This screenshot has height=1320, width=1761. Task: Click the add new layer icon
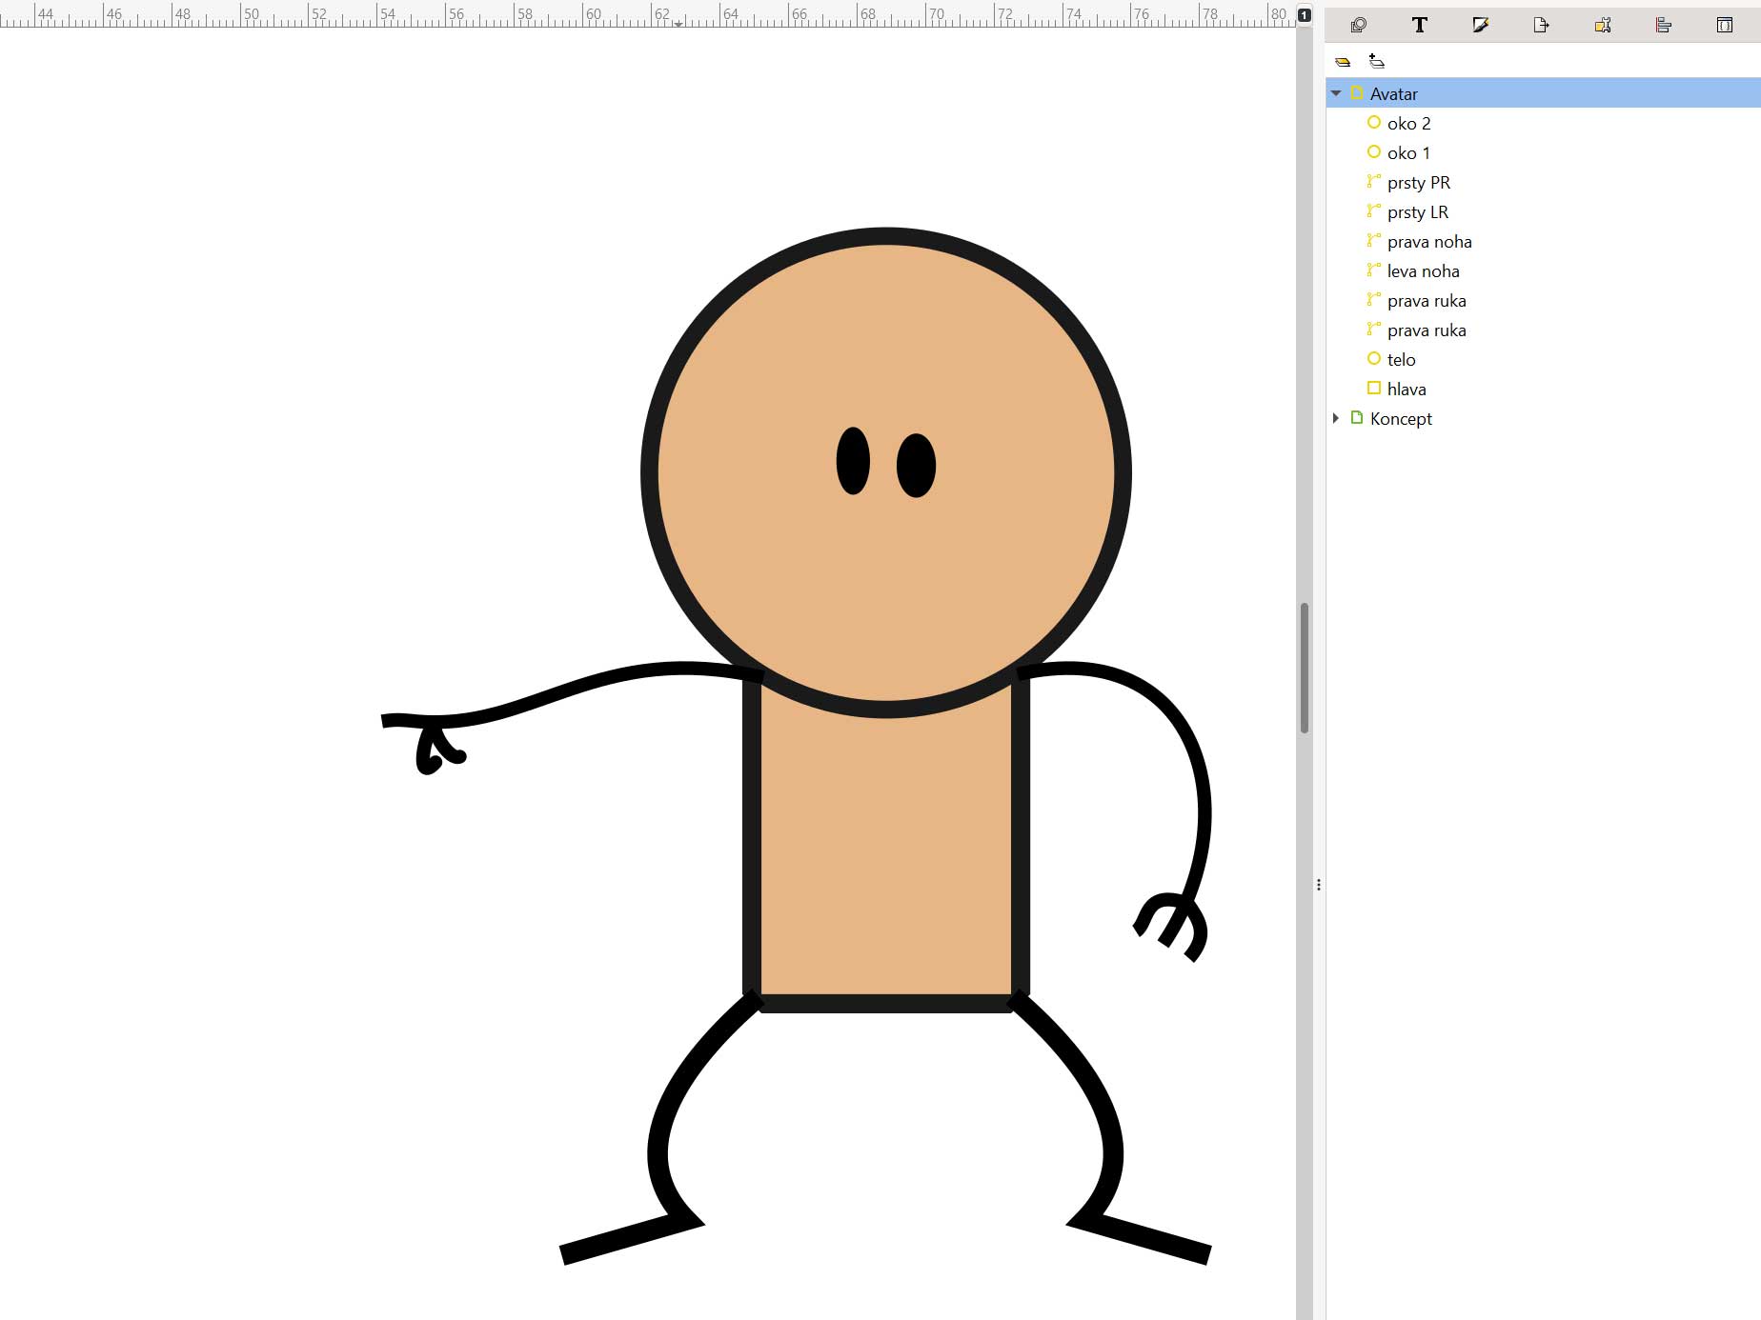pos(1376,62)
